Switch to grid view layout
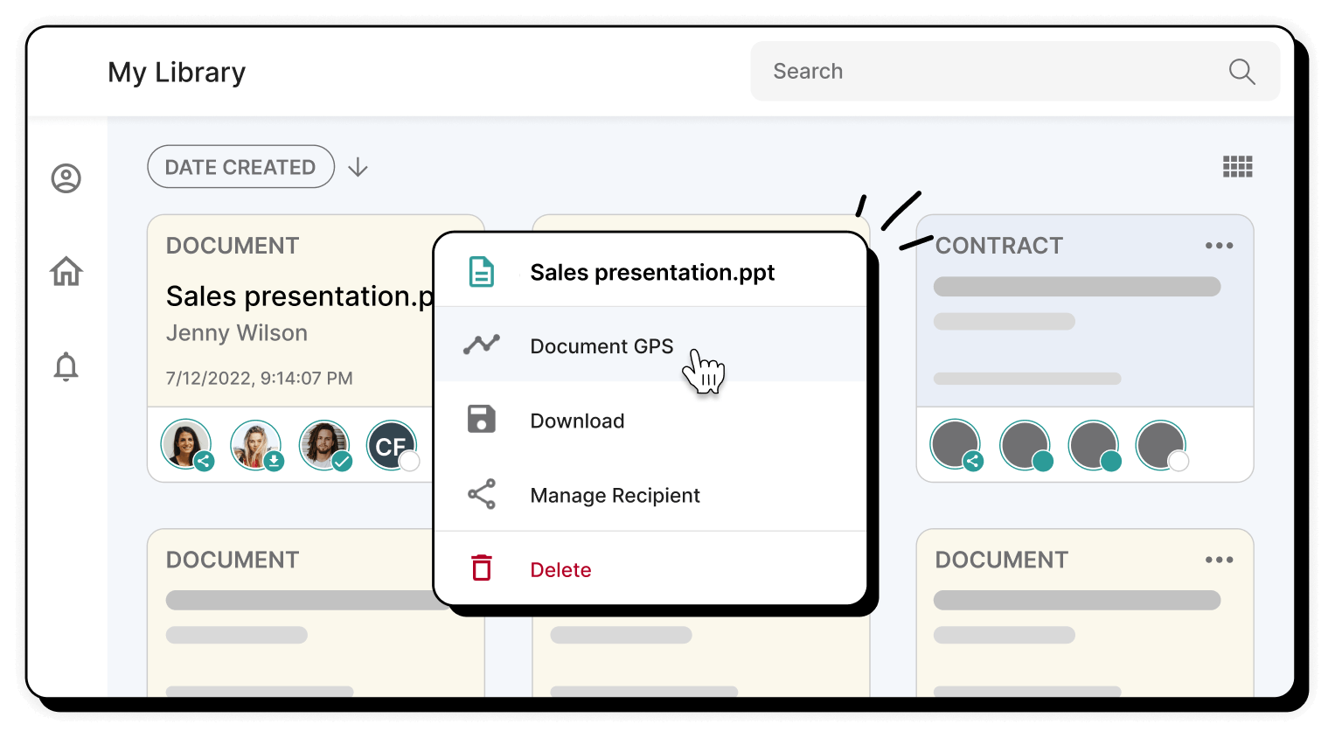 coord(1237,166)
